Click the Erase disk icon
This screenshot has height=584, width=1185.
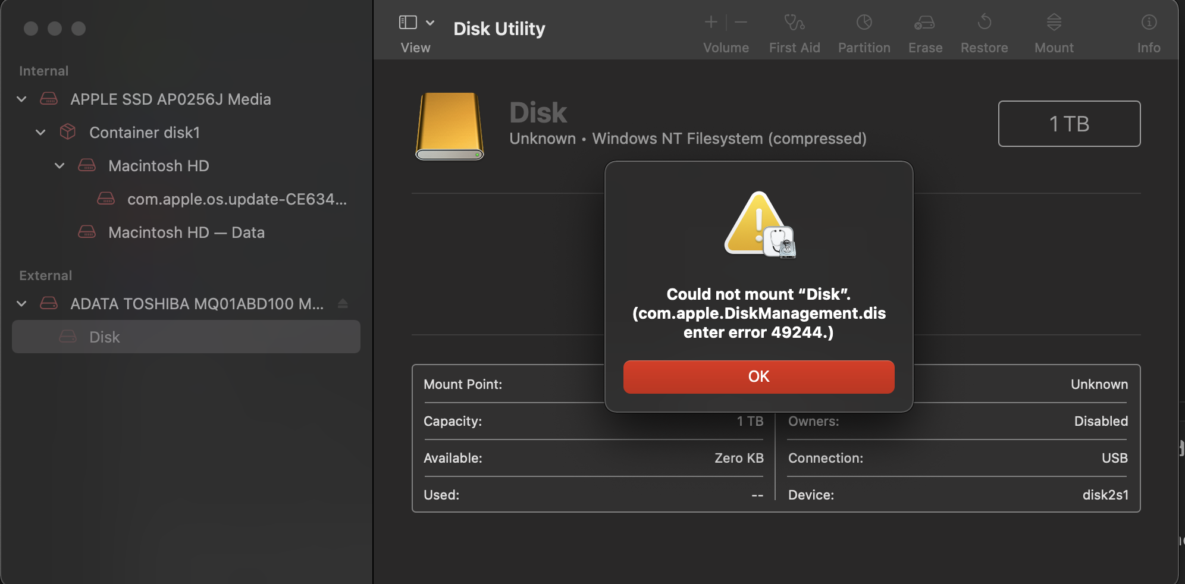click(924, 23)
